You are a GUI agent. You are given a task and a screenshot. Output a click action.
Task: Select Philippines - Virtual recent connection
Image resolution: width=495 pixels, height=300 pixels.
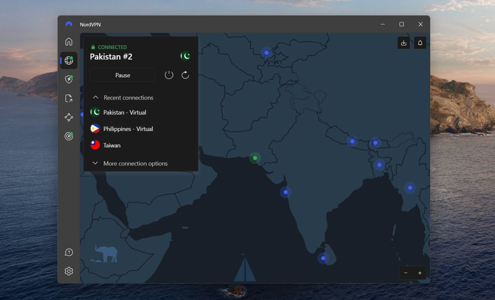point(128,129)
